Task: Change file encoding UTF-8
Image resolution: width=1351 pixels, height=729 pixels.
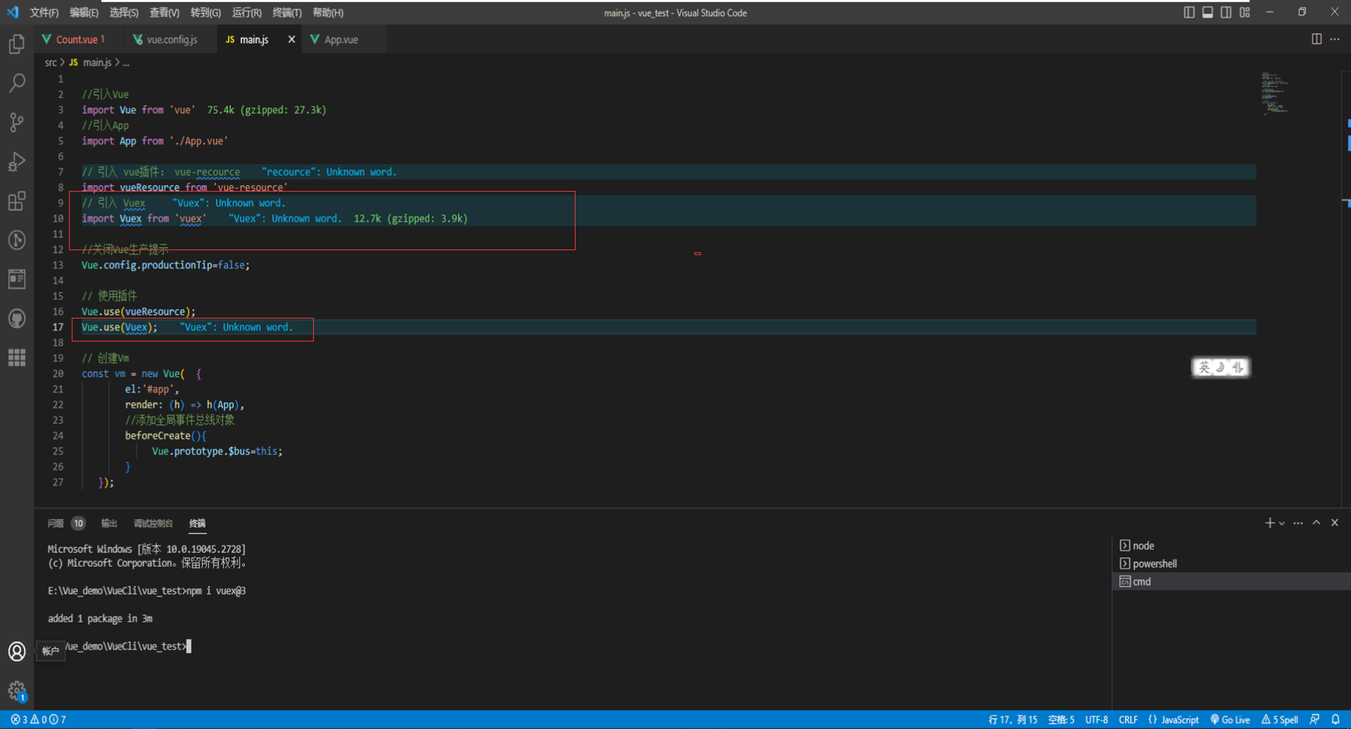Action: pos(1096,719)
